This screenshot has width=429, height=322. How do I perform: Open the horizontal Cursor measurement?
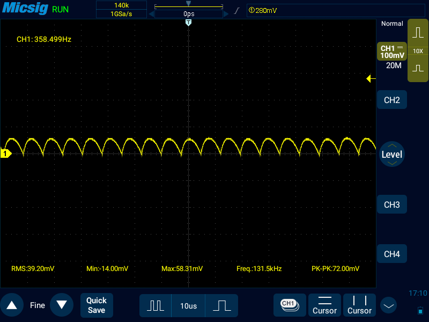pyautogui.click(x=324, y=305)
